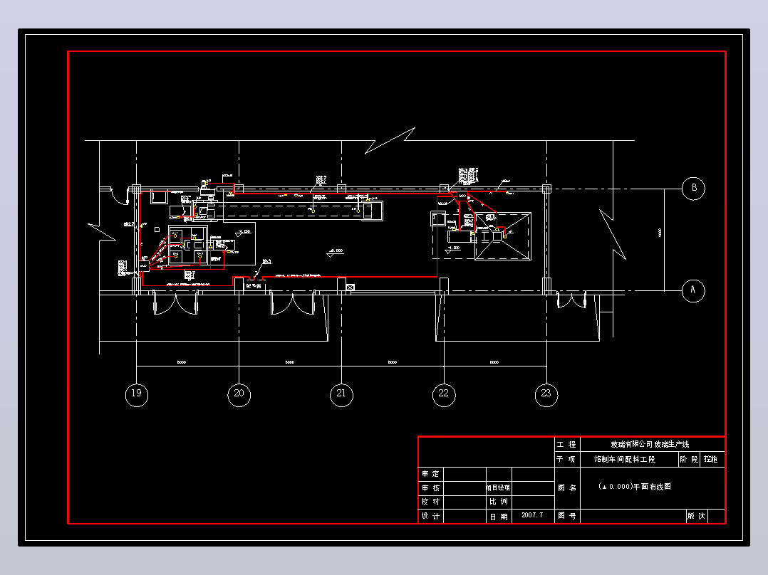The height and width of the screenshot is (575, 768).
Task: Select the drawing title (±0.000)平面布线图
Action: click(x=635, y=487)
